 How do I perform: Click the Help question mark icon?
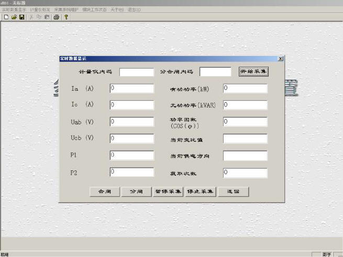point(66,17)
